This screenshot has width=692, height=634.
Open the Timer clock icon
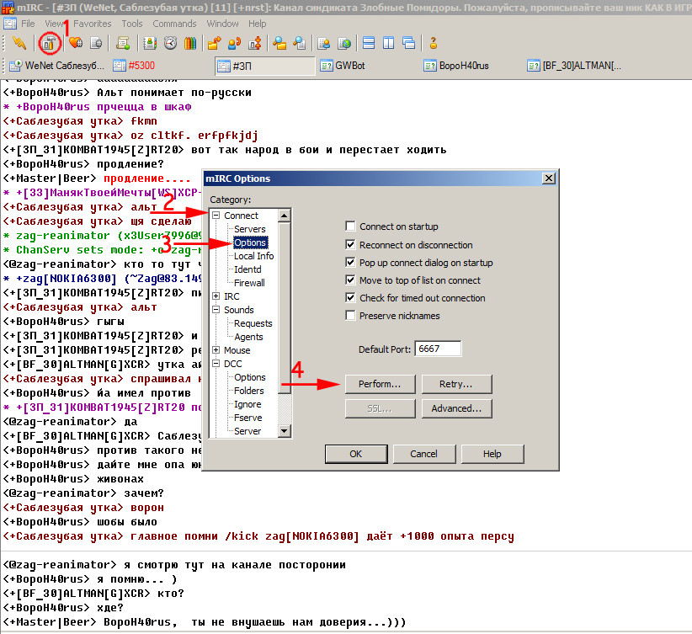click(x=170, y=43)
